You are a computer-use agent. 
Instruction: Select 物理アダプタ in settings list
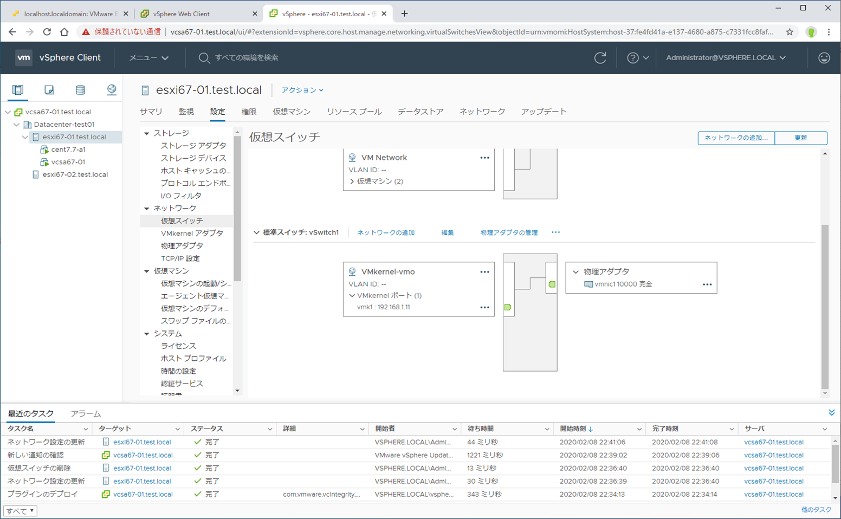pyautogui.click(x=182, y=246)
